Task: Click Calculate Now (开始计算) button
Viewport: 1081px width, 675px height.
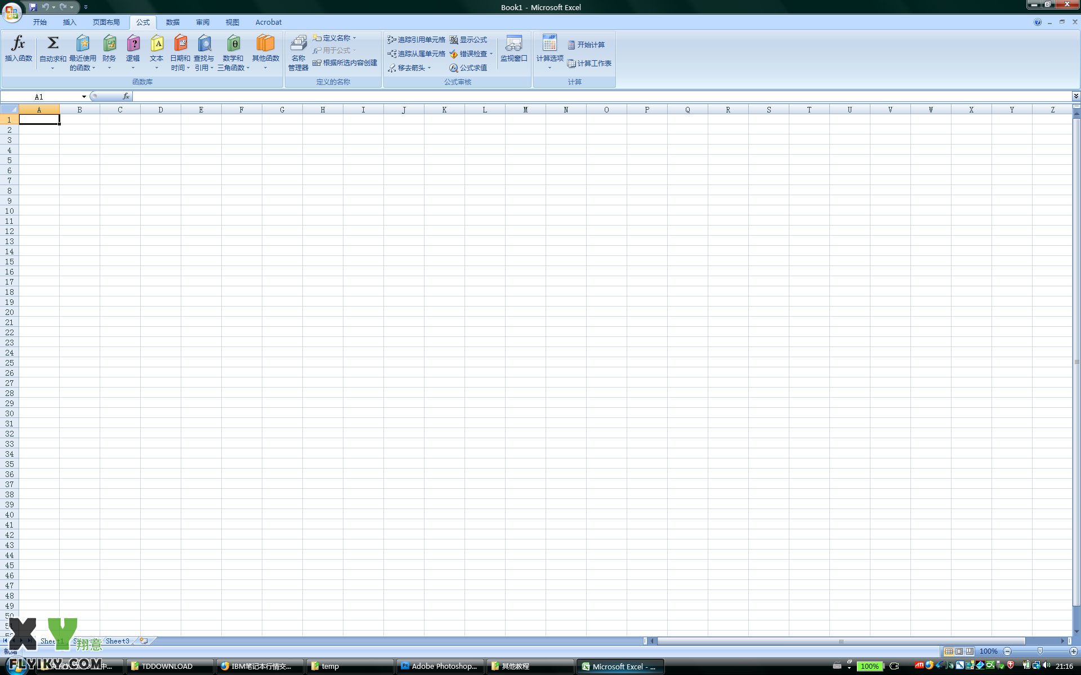Action: [586, 45]
